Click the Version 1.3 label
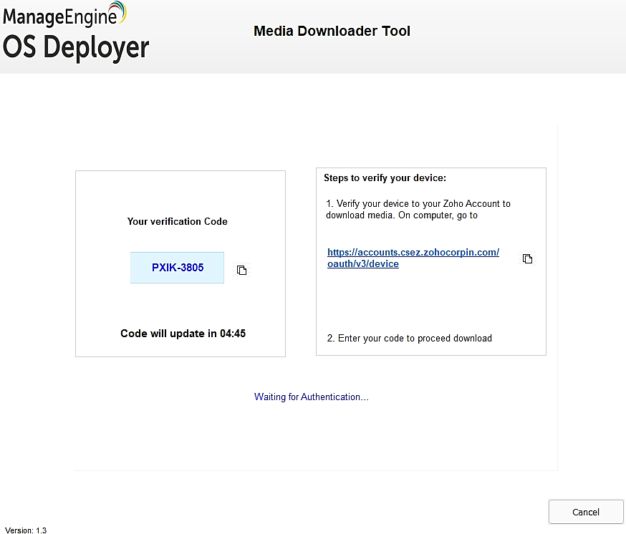Viewport: 626px width, 534px height. pos(26,529)
